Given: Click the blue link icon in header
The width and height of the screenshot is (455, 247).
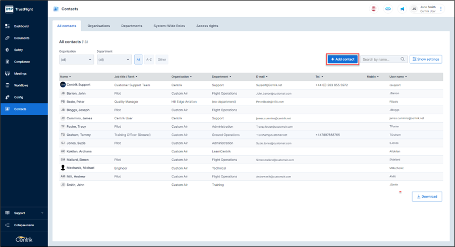Looking at the screenshot, I should [x=388, y=9].
